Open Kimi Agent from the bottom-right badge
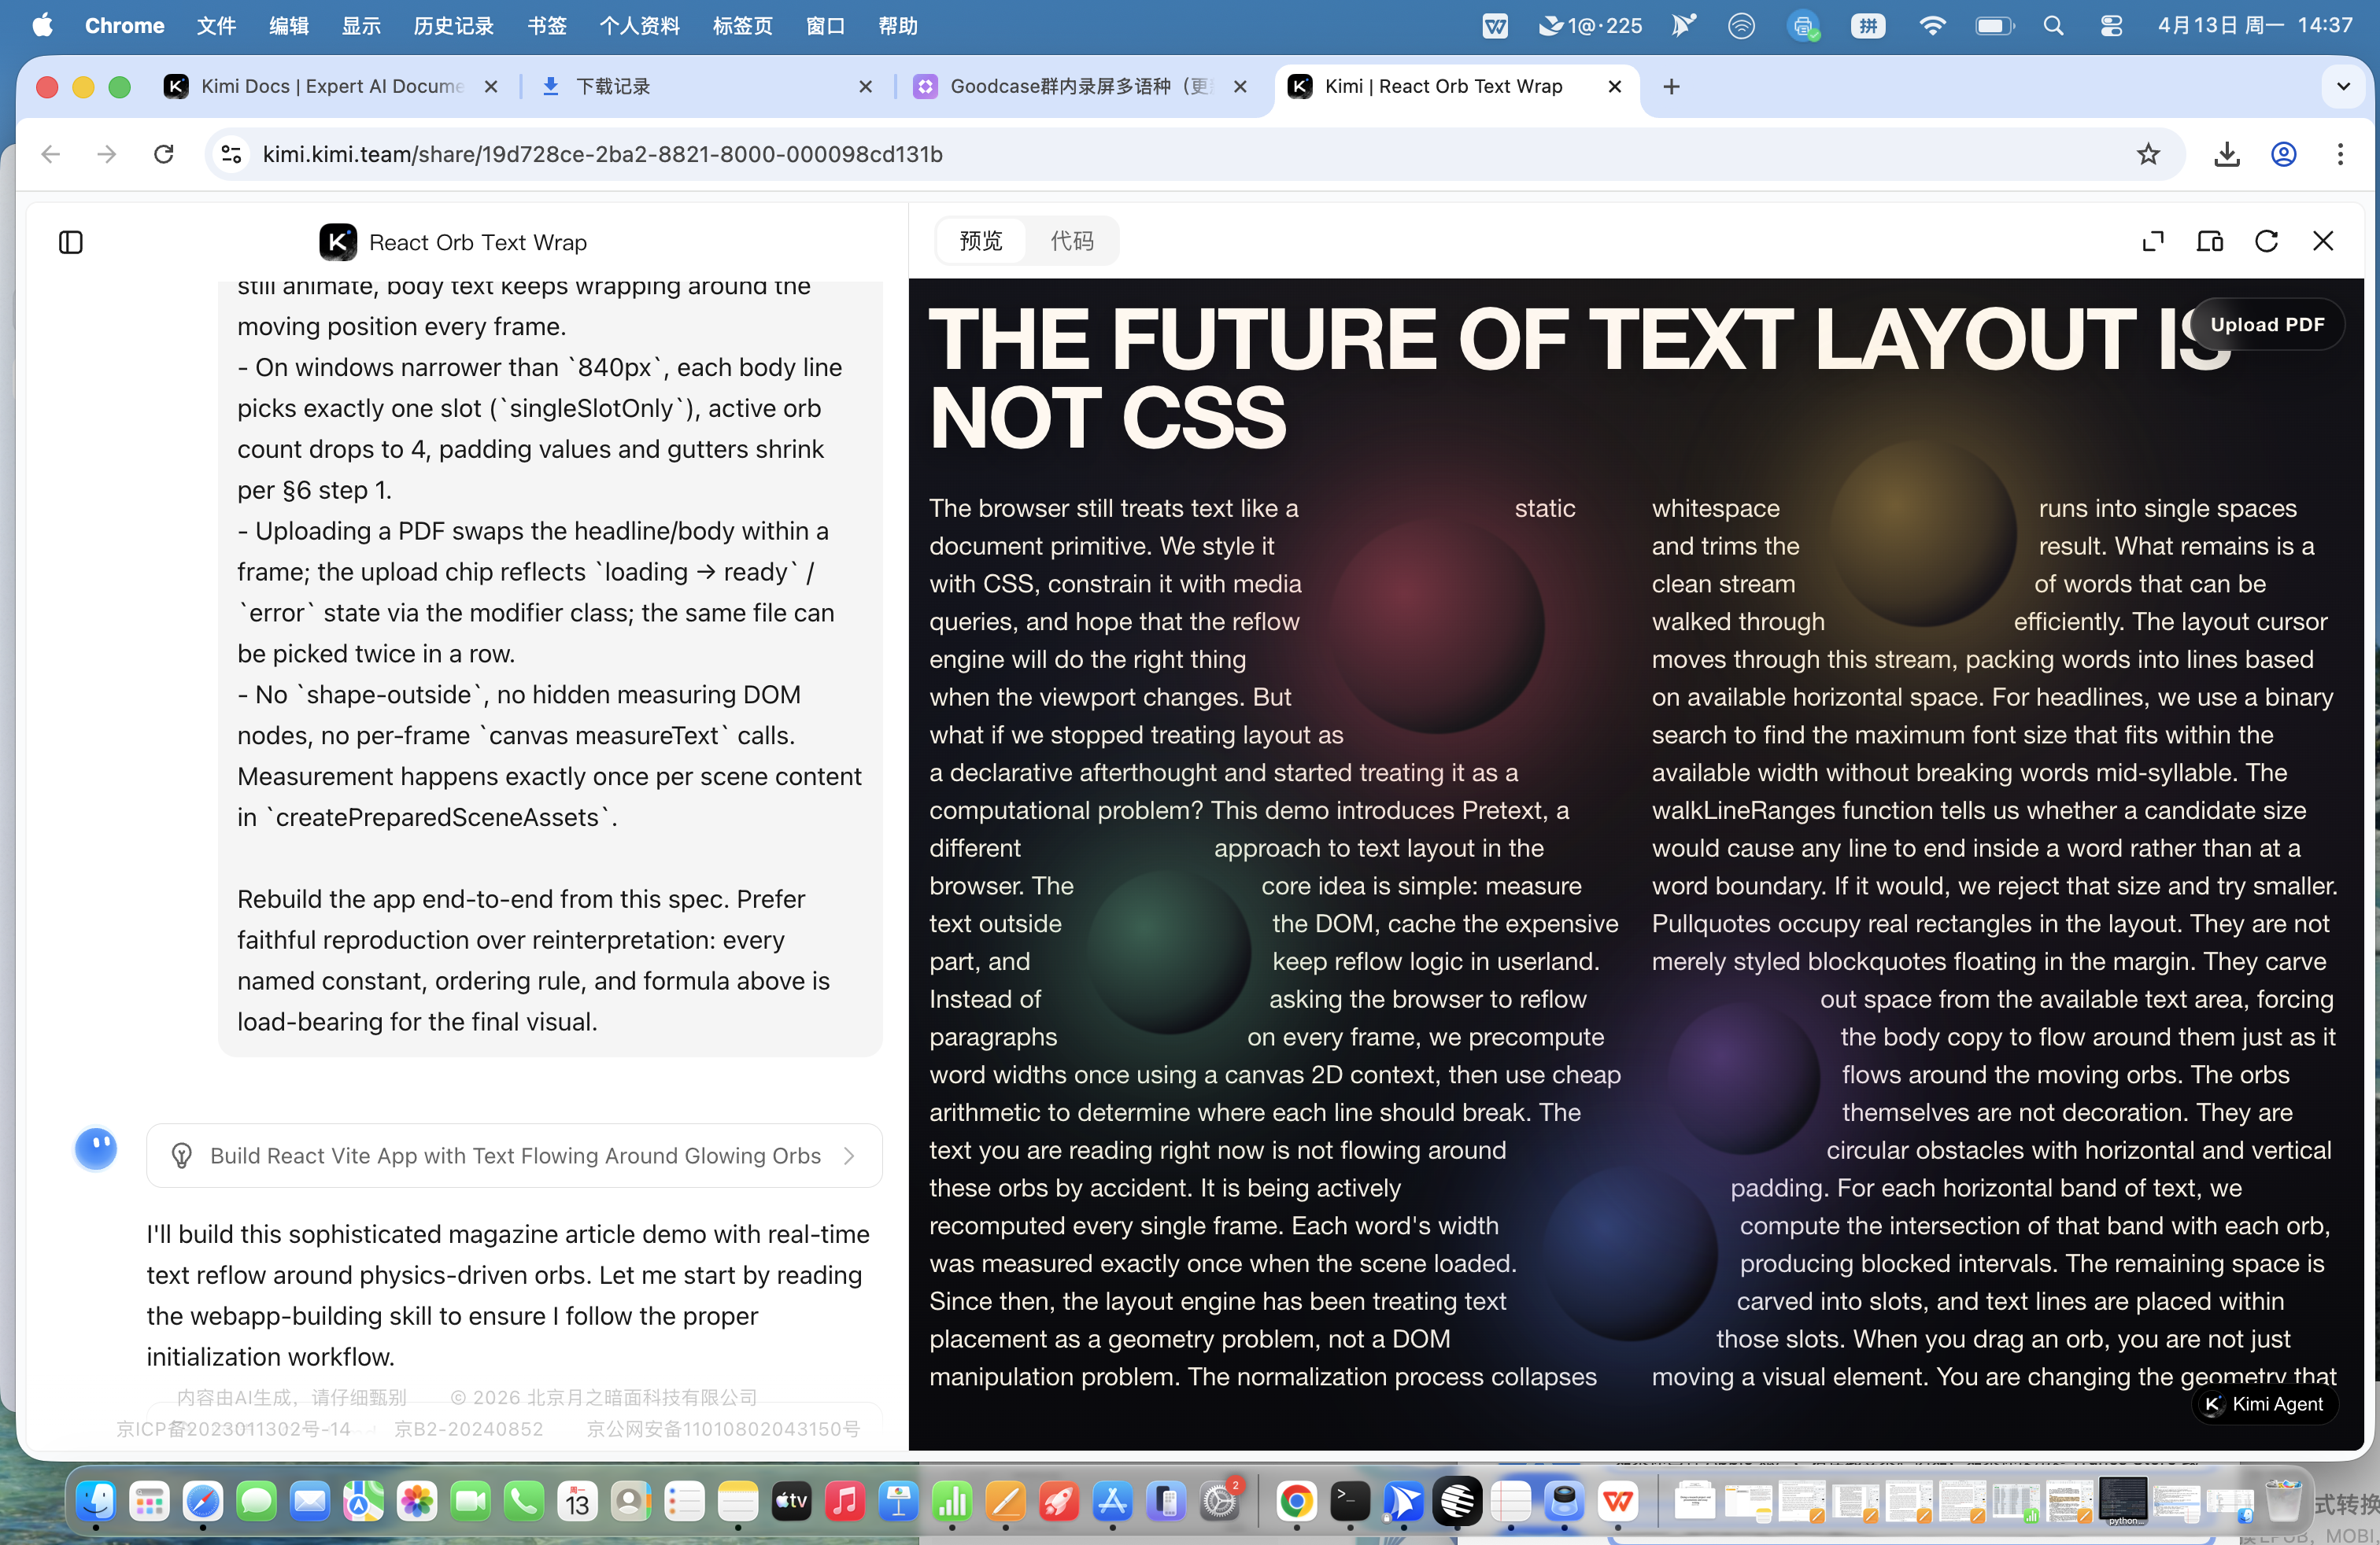This screenshot has height=1545, width=2380. (x=2264, y=1404)
